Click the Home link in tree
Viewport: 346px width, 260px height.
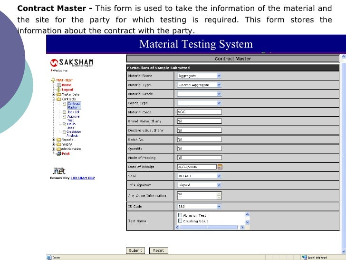tap(67, 85)
